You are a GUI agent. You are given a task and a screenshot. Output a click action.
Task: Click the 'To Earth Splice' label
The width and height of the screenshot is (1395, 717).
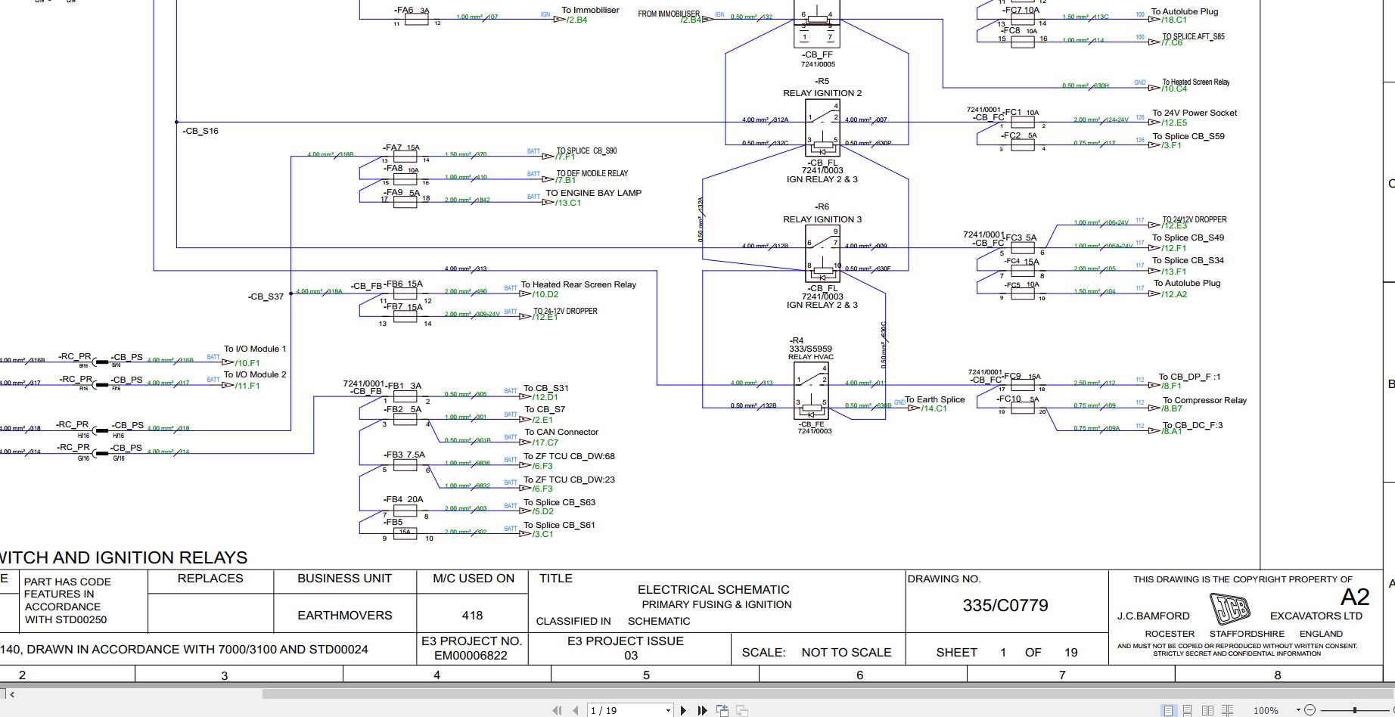click(x=935, y=400)
